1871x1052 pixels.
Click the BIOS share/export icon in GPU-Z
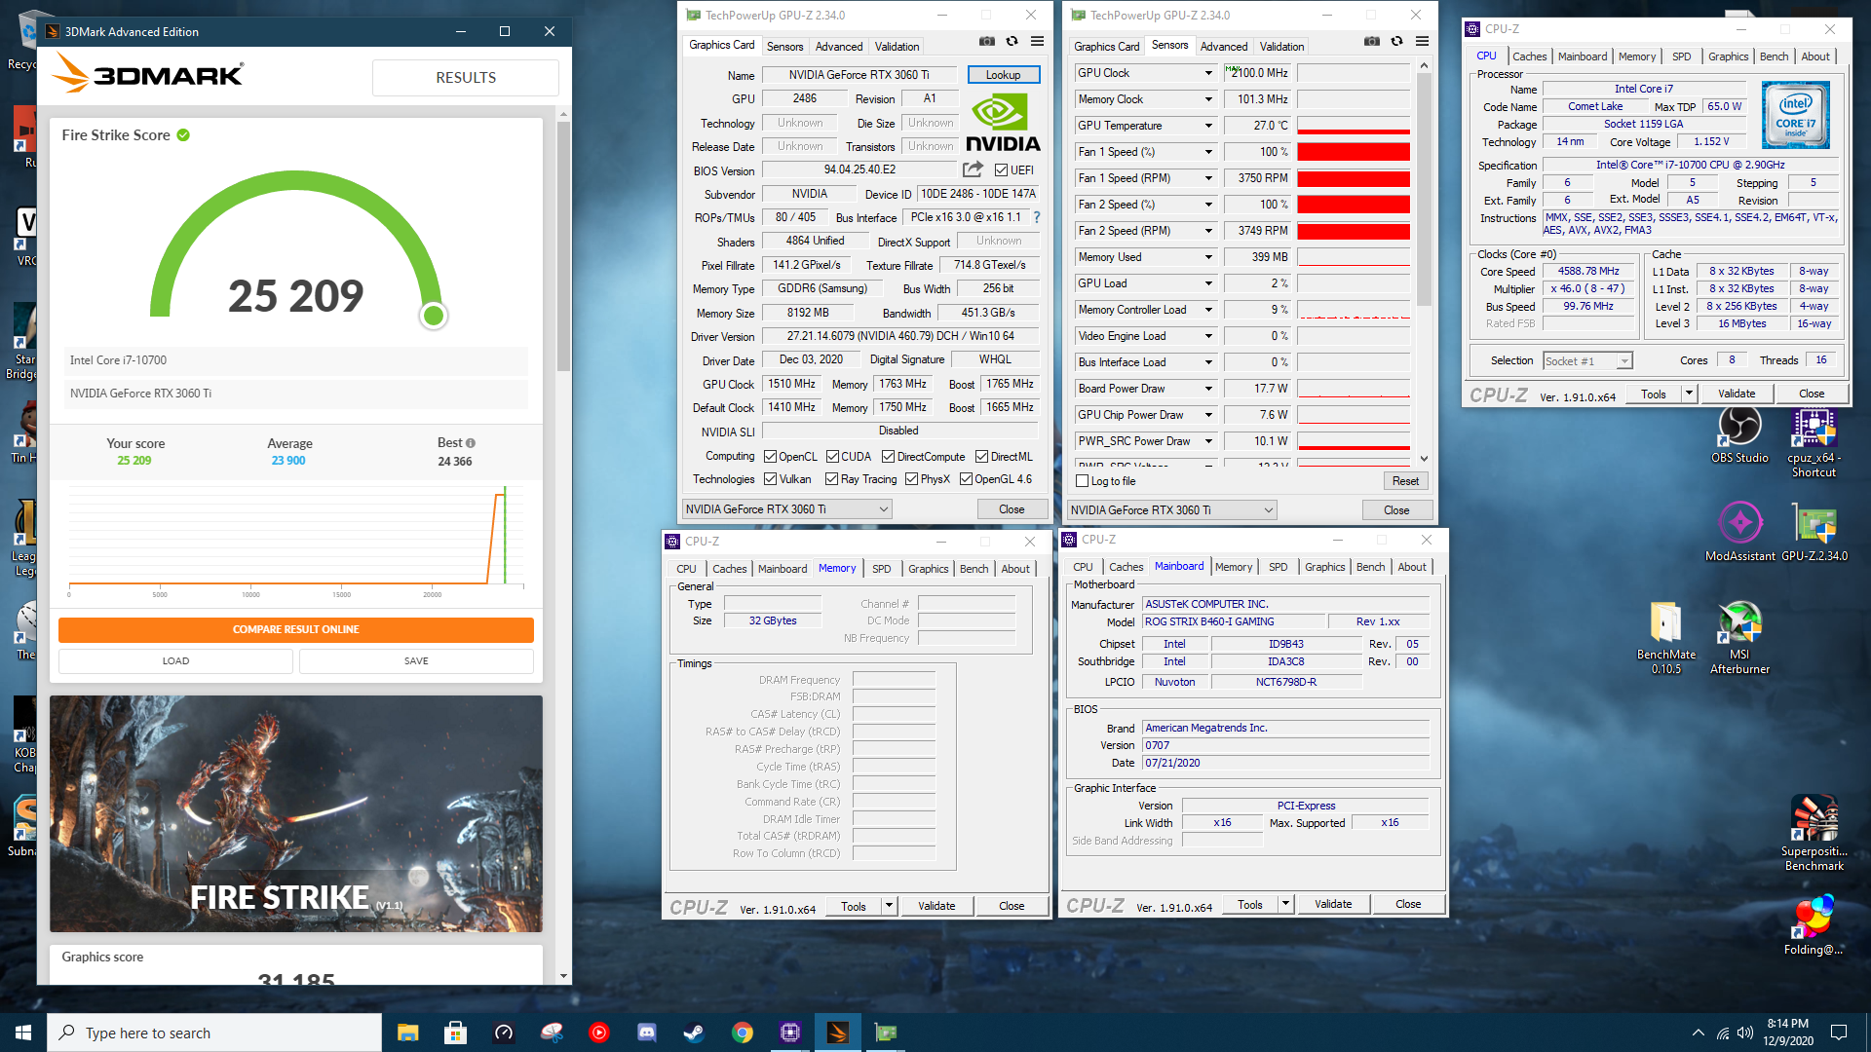pos(973,169)
